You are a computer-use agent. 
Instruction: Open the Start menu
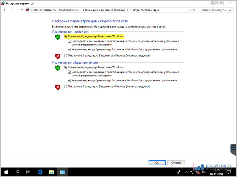tap(6, 172)
